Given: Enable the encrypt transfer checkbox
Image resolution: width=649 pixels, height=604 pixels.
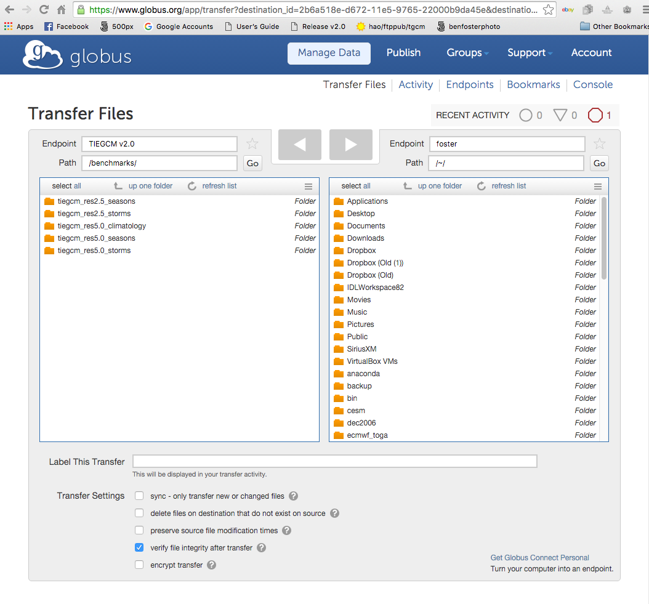Looking at the screenshot, I should (x=139, y=565).
